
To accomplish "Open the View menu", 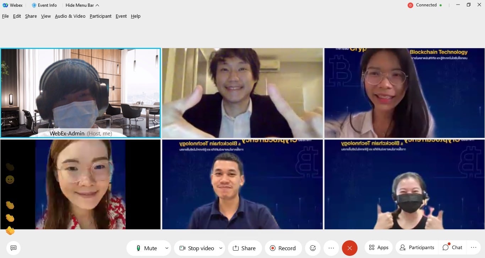I will coord(46,16).
